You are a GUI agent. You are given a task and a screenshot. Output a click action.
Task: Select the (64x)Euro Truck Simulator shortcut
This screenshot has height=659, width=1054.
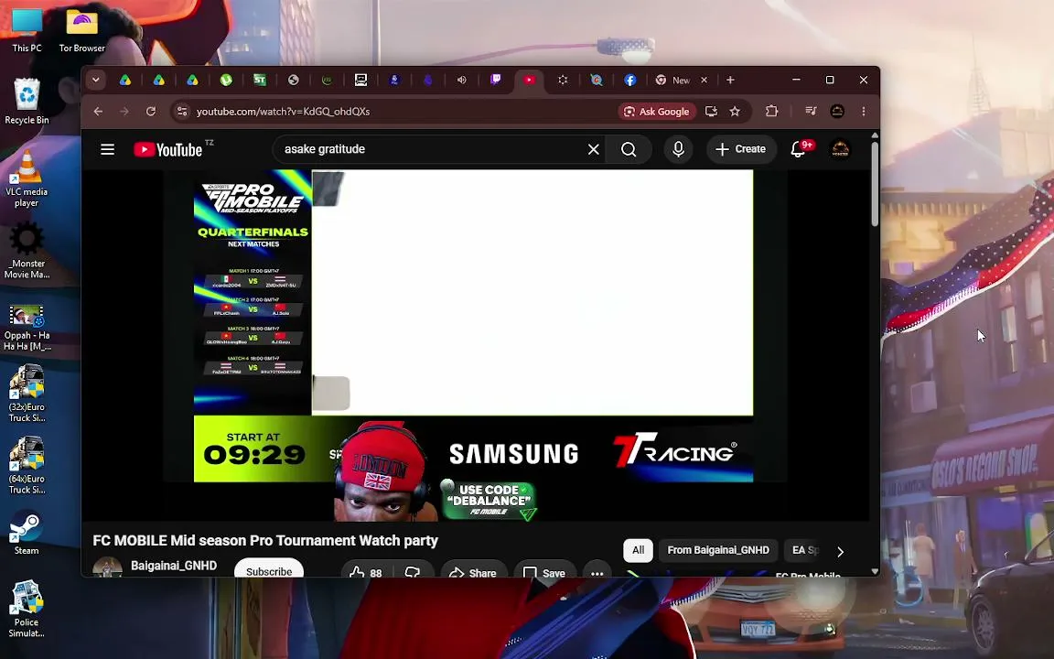pos(27,465)
